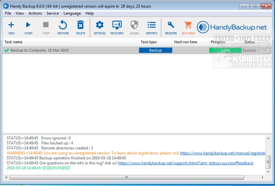Click the horizontal scrollbar thumb in log
The image size is (275, 186).
click(127, 177)
